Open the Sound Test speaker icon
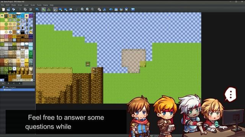 [x=111, y=10]
